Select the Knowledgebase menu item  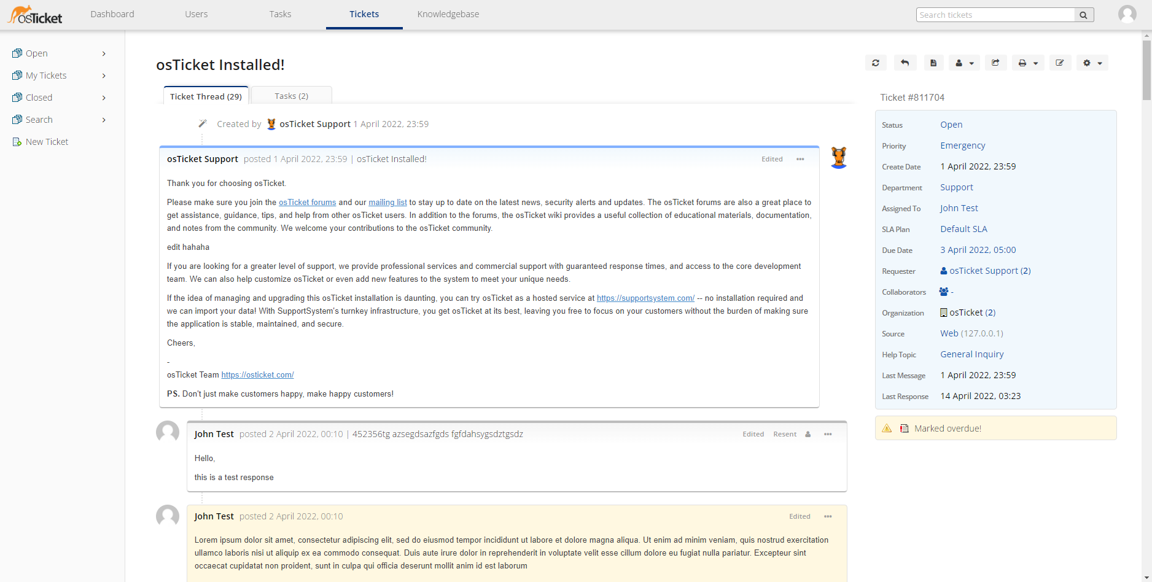(x=448, y=14)
